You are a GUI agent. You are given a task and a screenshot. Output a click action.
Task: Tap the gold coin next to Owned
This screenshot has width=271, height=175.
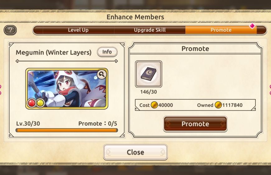tap(218, 105)
